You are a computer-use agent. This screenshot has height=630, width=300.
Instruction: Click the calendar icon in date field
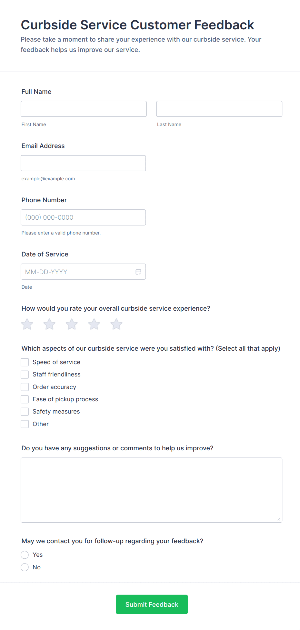click(x=138, y=272)
